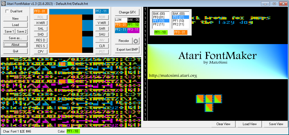Click the H MIR horizontal mirror button
This screenshot has height=135, width=289.
(x=41, y=23)
